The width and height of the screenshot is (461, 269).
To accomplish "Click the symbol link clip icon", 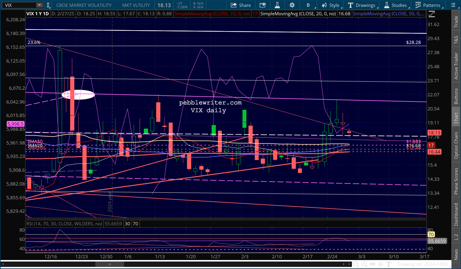I will click(48, 5).
